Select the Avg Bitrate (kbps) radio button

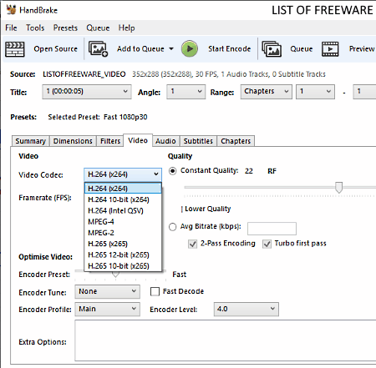pos(173,227)
